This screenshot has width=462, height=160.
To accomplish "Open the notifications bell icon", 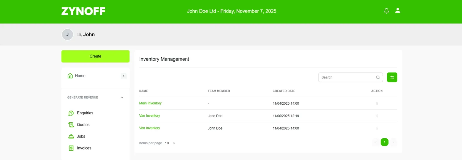I will (386, 11).
